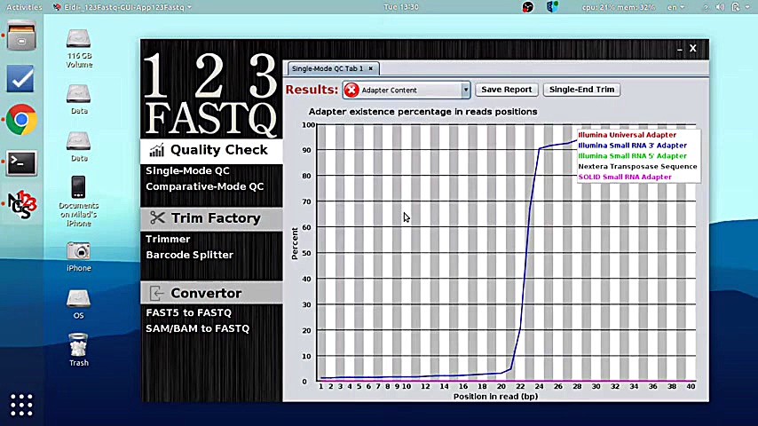The image size is (758, 426).
Task: Open Google Chrome from the dock
Action: click(20, 120)
